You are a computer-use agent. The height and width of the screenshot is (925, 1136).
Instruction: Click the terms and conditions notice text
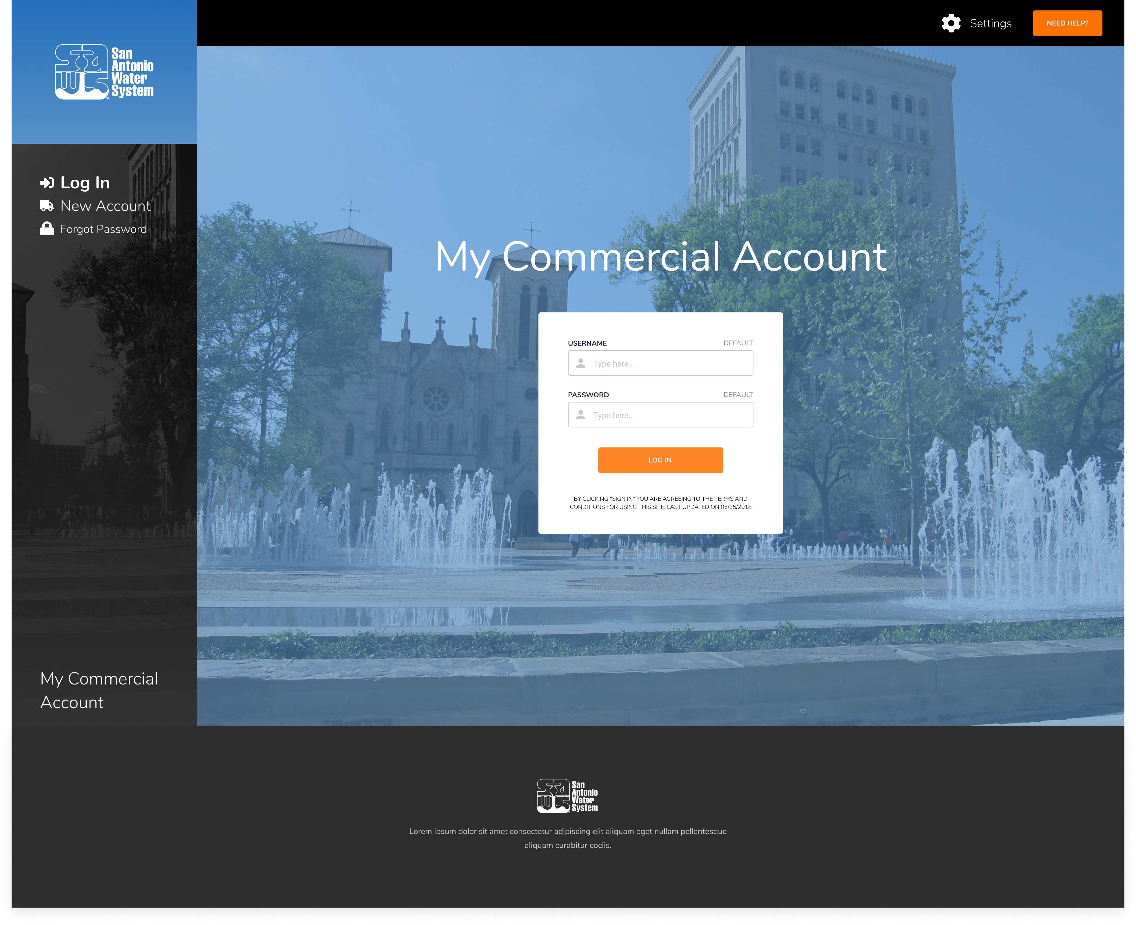(x=660, y=503)
